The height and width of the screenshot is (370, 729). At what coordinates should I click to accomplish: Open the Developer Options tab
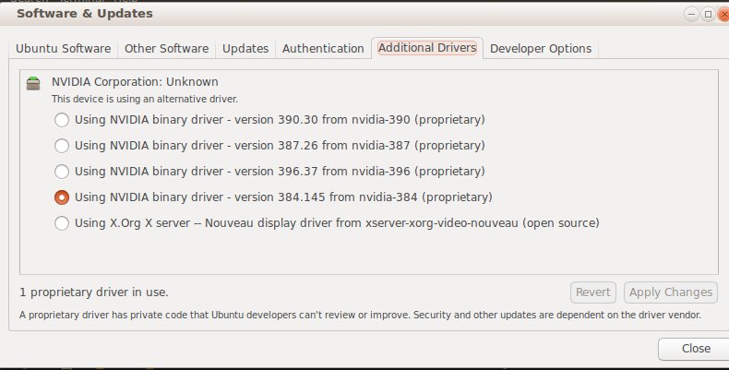pyautogui.click(x=541, y=49)
